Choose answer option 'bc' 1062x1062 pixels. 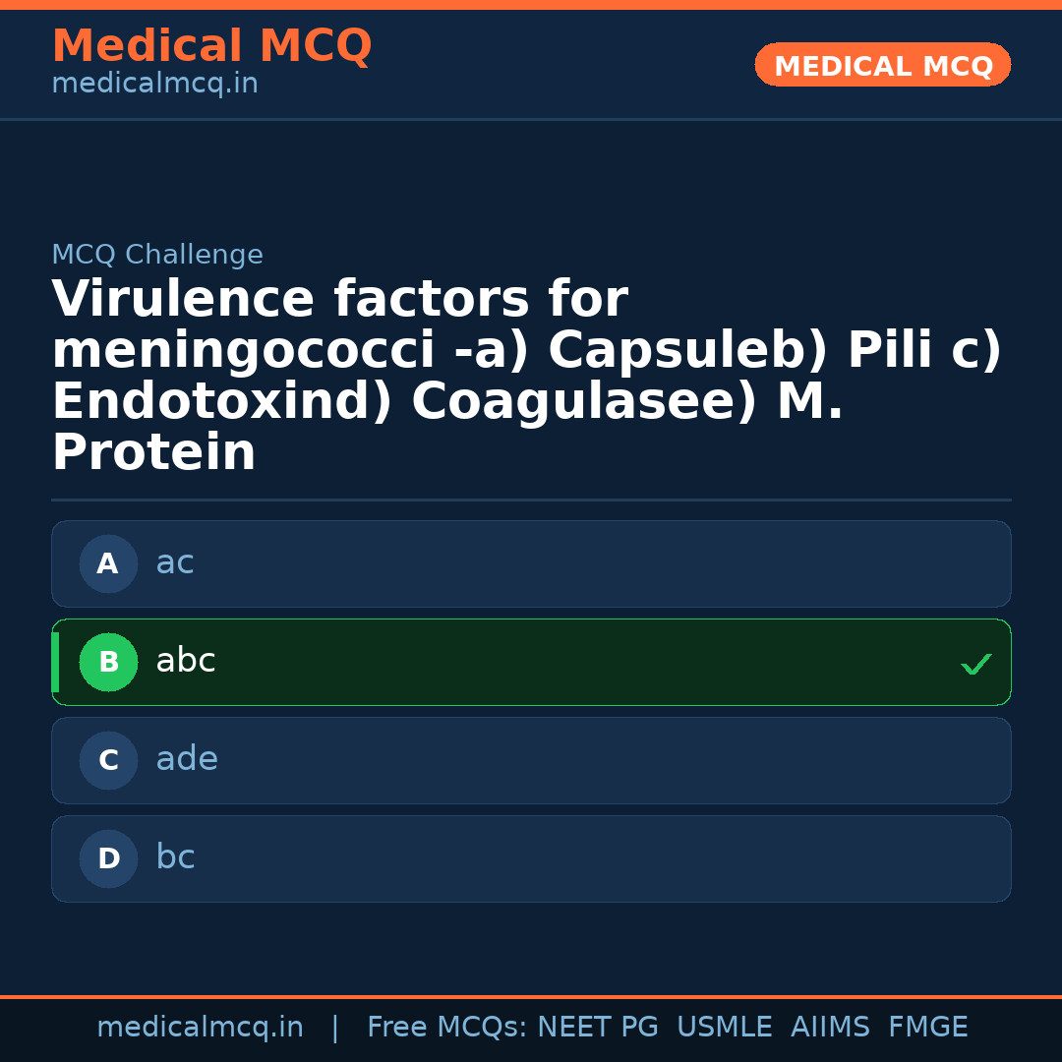pyautogui.click(x=175, y=858)
